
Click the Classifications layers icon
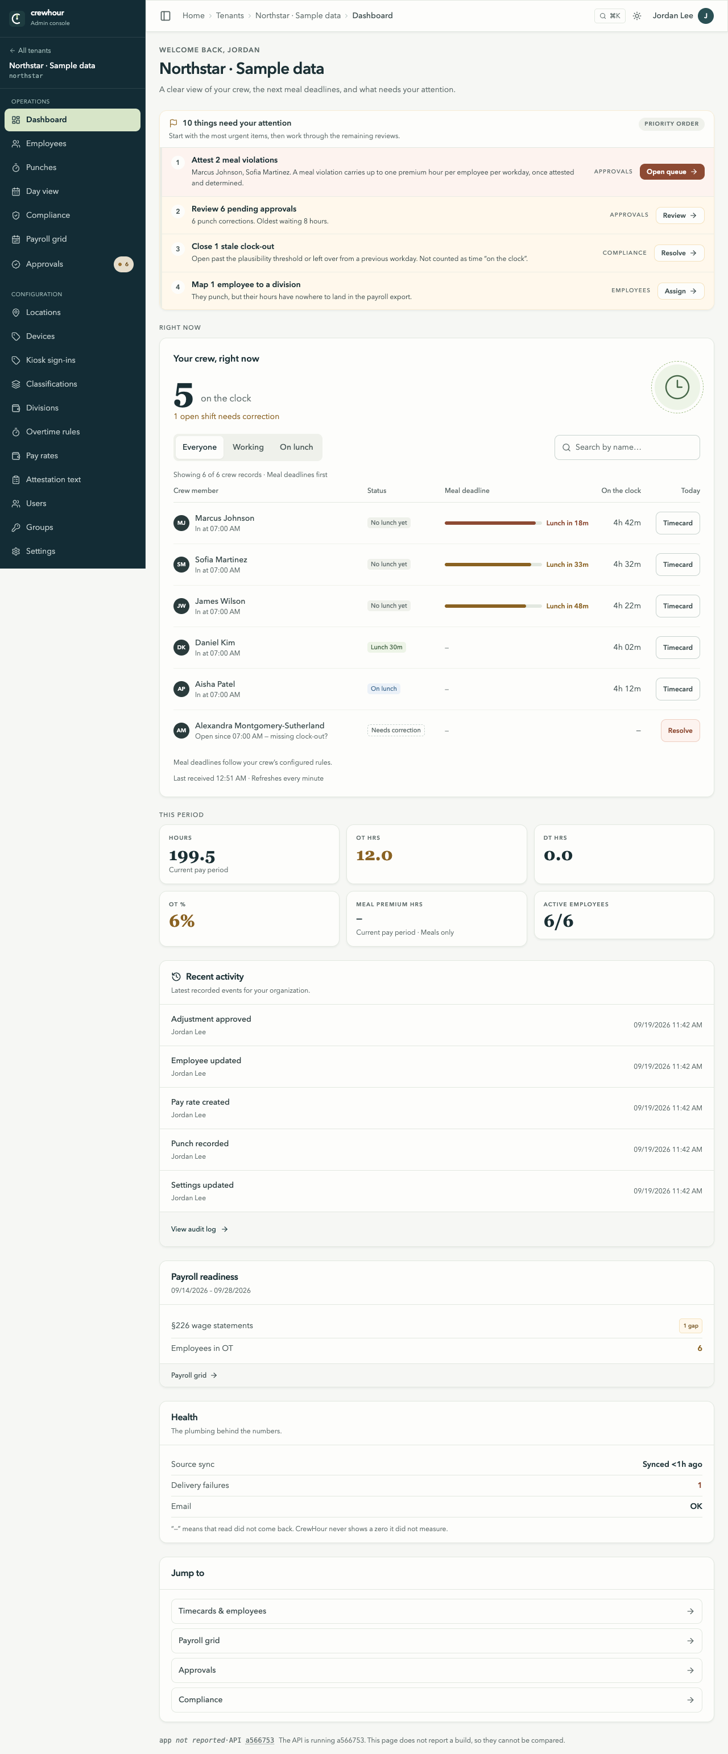16,384
